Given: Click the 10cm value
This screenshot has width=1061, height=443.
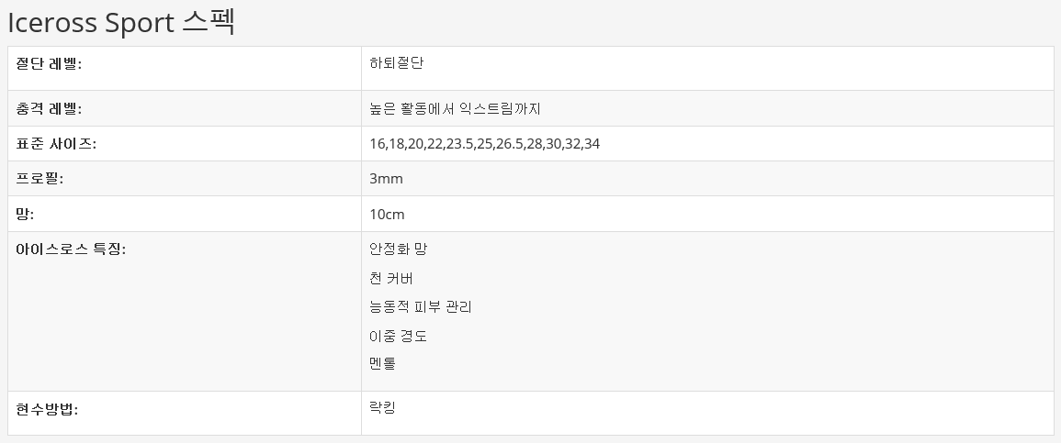Looking at the screenshot, I should (x=387, y=215).
